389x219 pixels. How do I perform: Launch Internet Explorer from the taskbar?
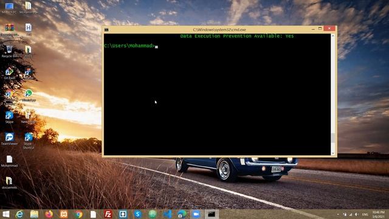(x=19, y=214)
